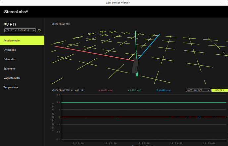Click the refresh camera list icon
The height and width of the screenshot is (146, 228).
point(39,30)
